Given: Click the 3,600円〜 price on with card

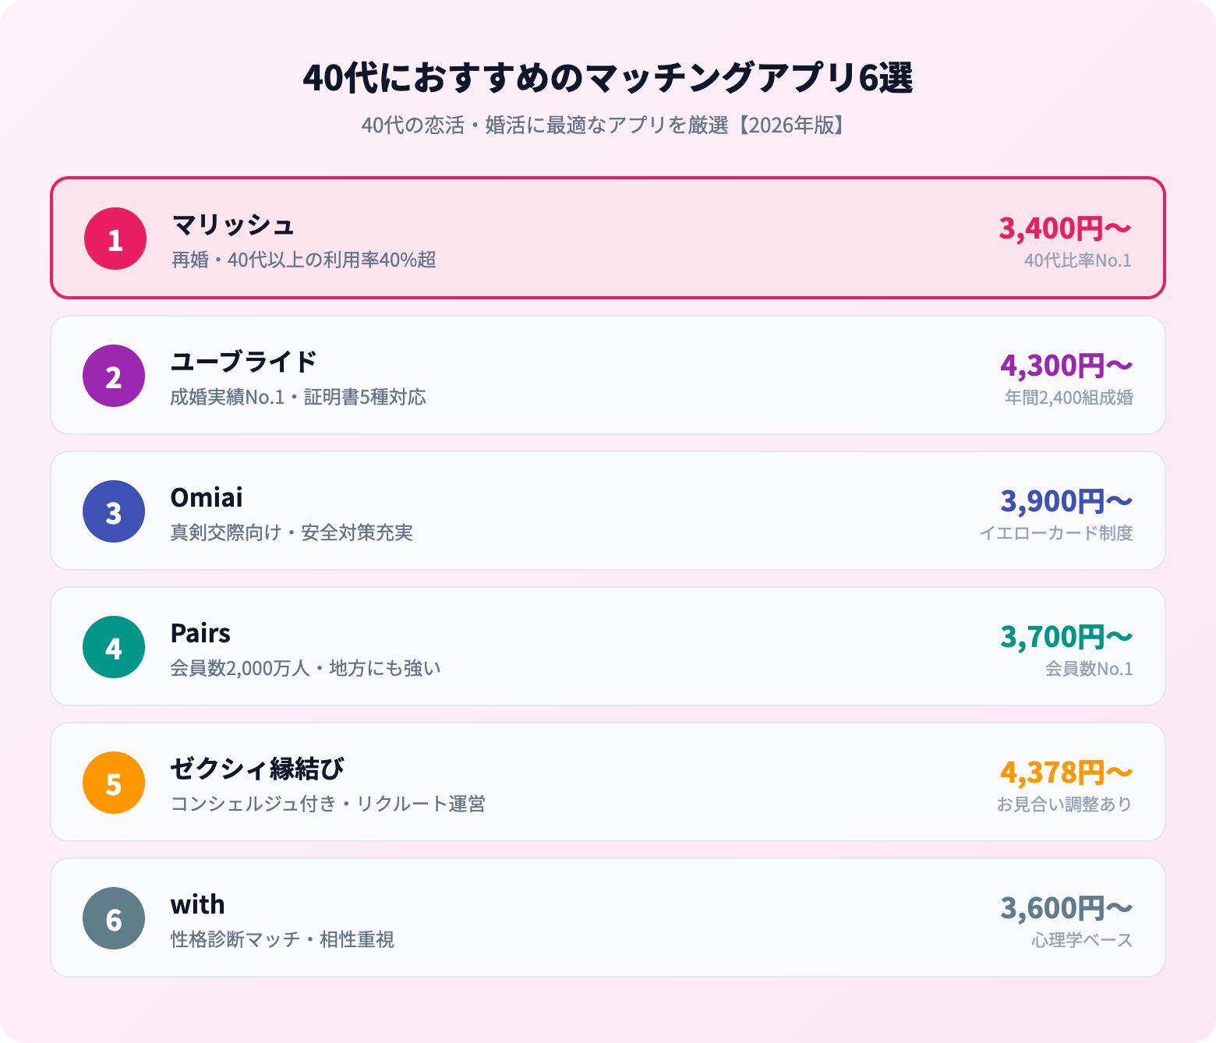Looking at the screenshot, I should pos(1066,908).
